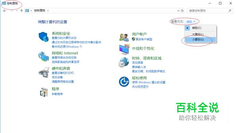
Task: Open 网络和 Internet category link
Action: [65, 53]
